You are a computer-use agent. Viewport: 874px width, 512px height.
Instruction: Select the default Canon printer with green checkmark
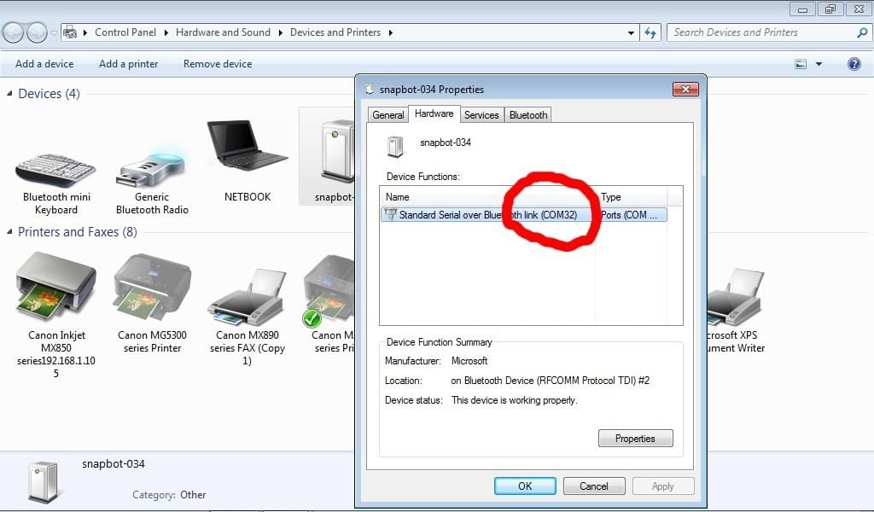pos(330,289)
